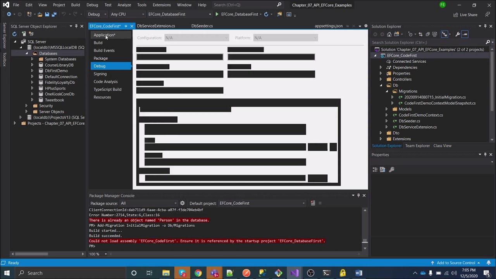Click the Windows Start button
The height and width of the screenshot is (279, 496).
tap(7, 273)
